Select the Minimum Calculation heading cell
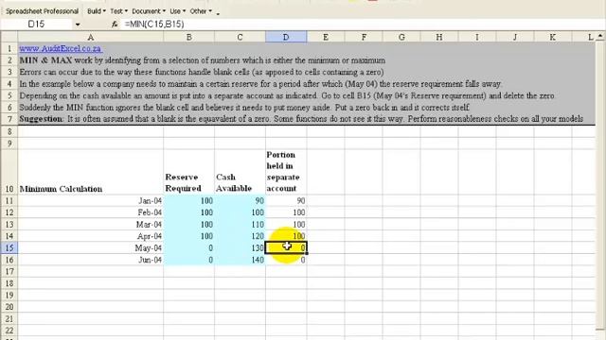Screen dimensions: 606x340 pos(91,172)
